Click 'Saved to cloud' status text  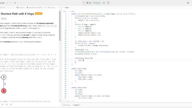point(69,101)
